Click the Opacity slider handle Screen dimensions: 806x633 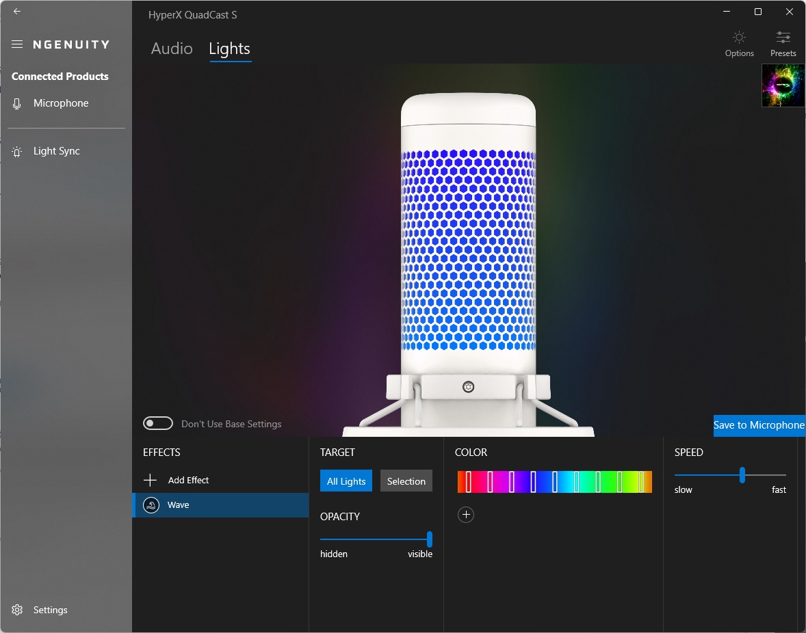[x=429, y=539]
